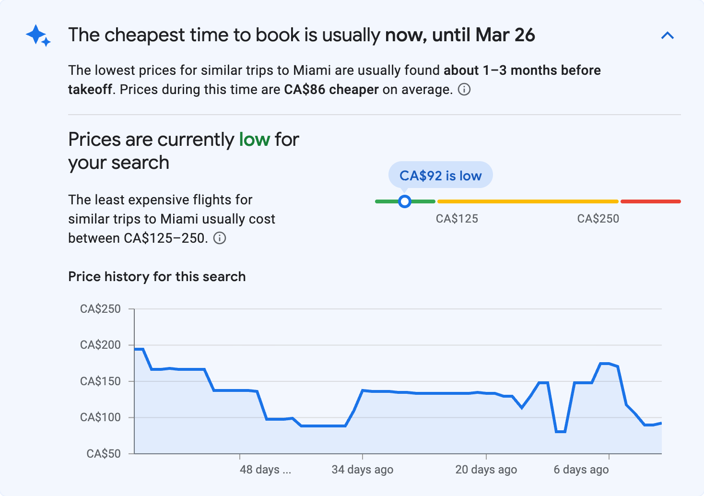Click the yellow typical-price segment
The height and width of the screenshot is (496, 704).
coord(528,201)
